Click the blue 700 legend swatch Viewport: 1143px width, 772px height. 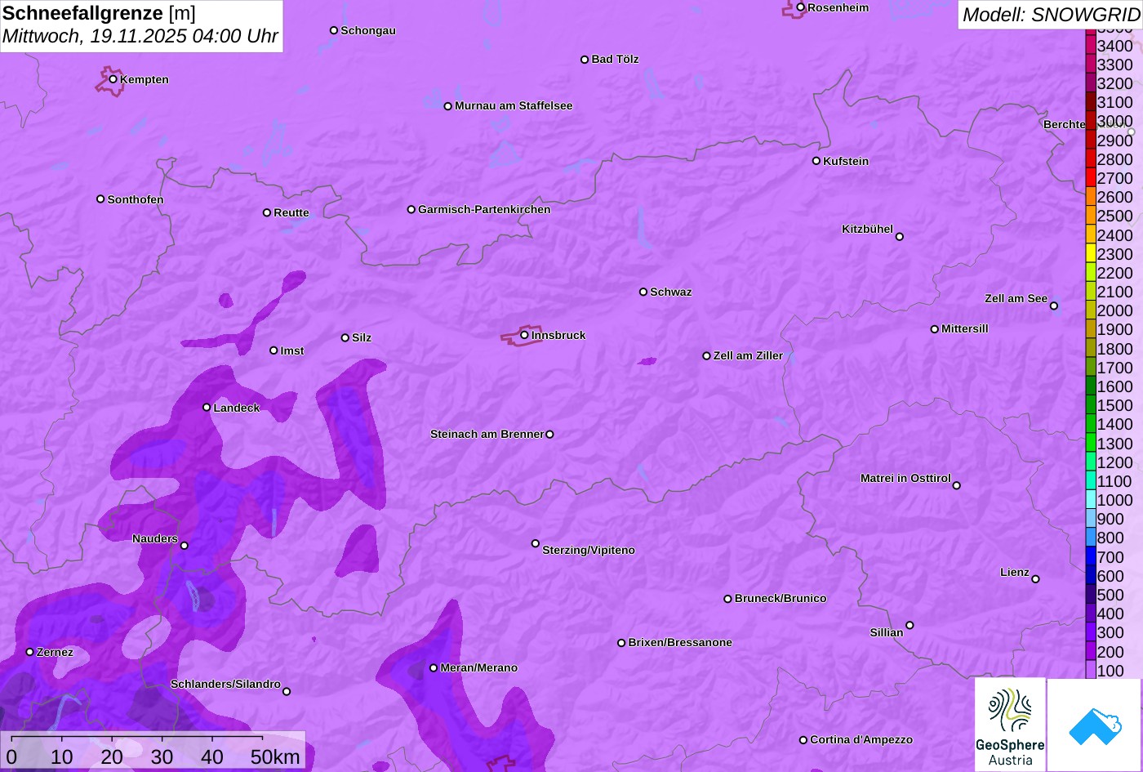pyautogui.click(x=1091, y=557)
